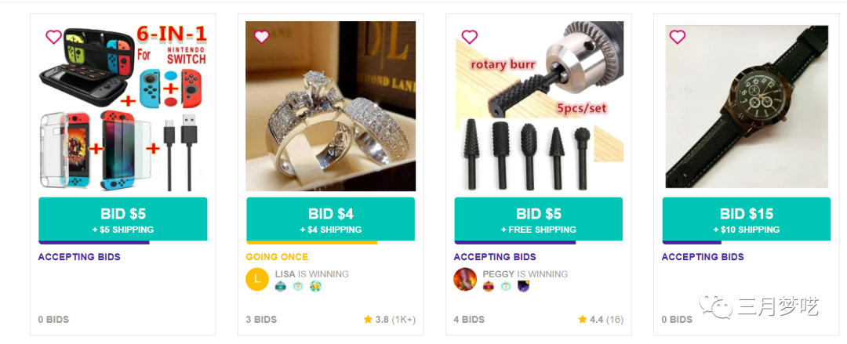
Task: Open the diamond ring product image
Action: pyautogui.click(x=330, y=106)
